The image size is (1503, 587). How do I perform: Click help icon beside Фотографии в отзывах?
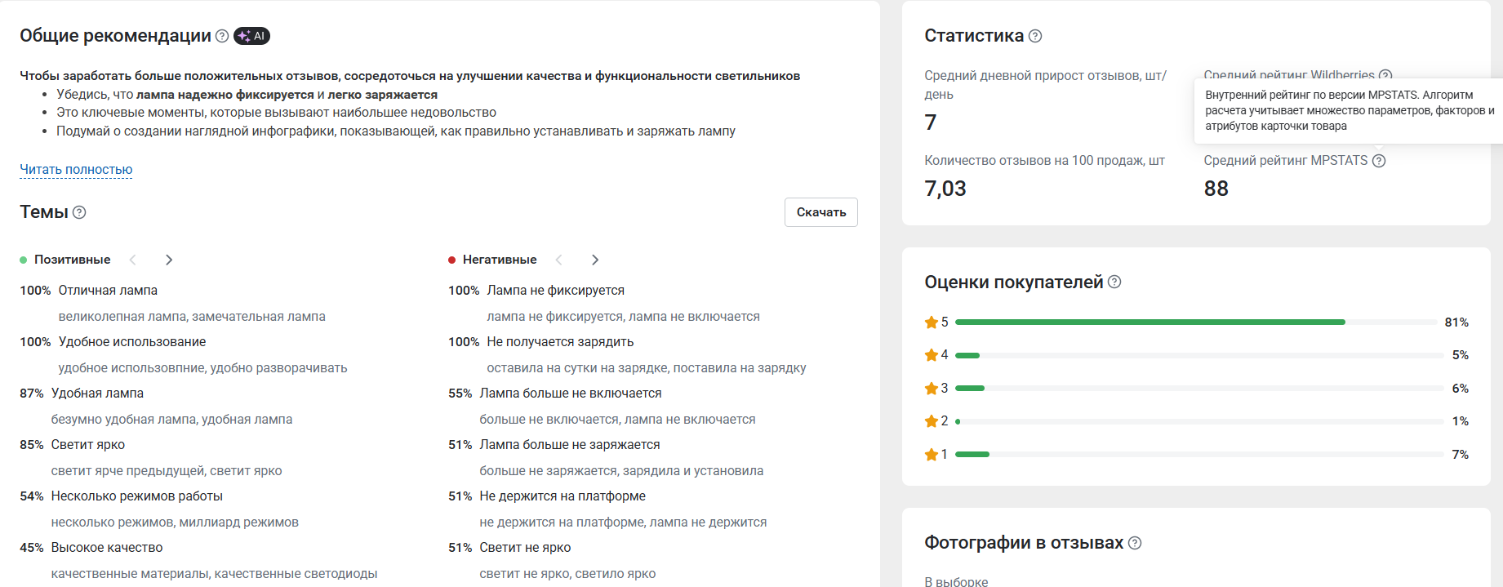click(x=1135, y=543)
